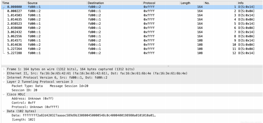This screenshot has width=263, height=123.
Task: Sort by Length column header
Action: pos(192,3)
